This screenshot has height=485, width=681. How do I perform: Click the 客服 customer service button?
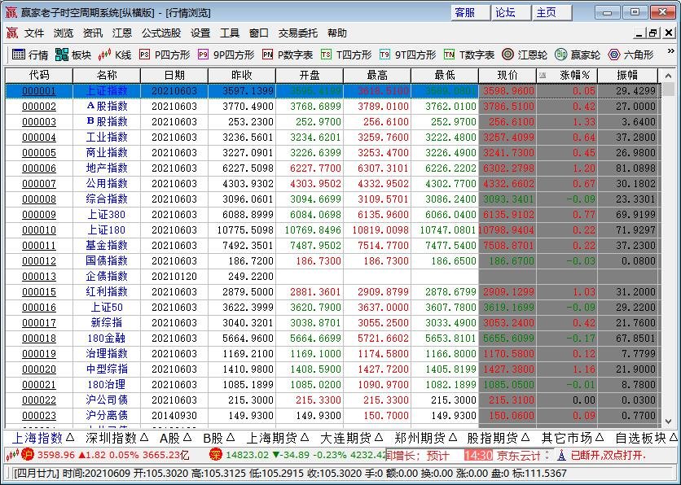coord(471,12)
